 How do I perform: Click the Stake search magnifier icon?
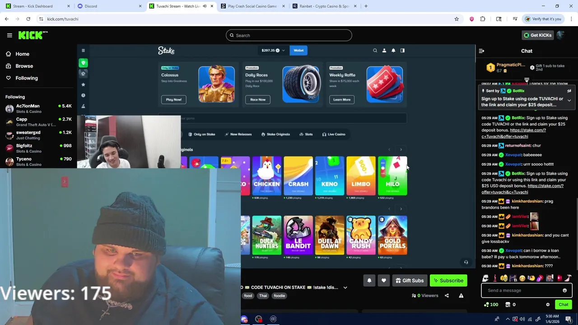point(375,51)
